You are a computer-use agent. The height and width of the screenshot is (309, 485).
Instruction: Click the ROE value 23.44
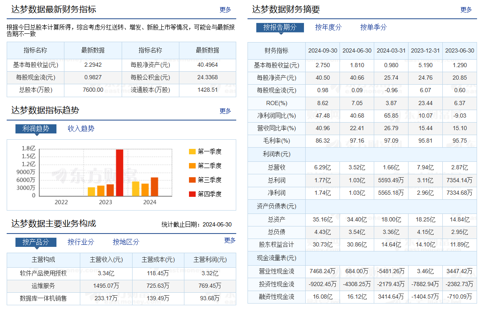[x=425, y=103]
